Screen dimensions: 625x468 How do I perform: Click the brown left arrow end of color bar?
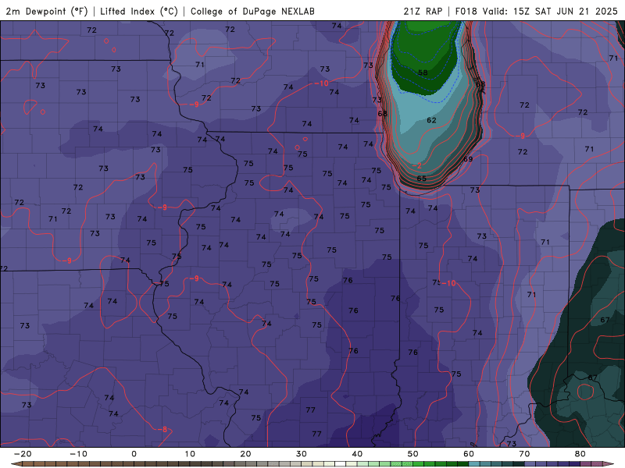(16, 464)
